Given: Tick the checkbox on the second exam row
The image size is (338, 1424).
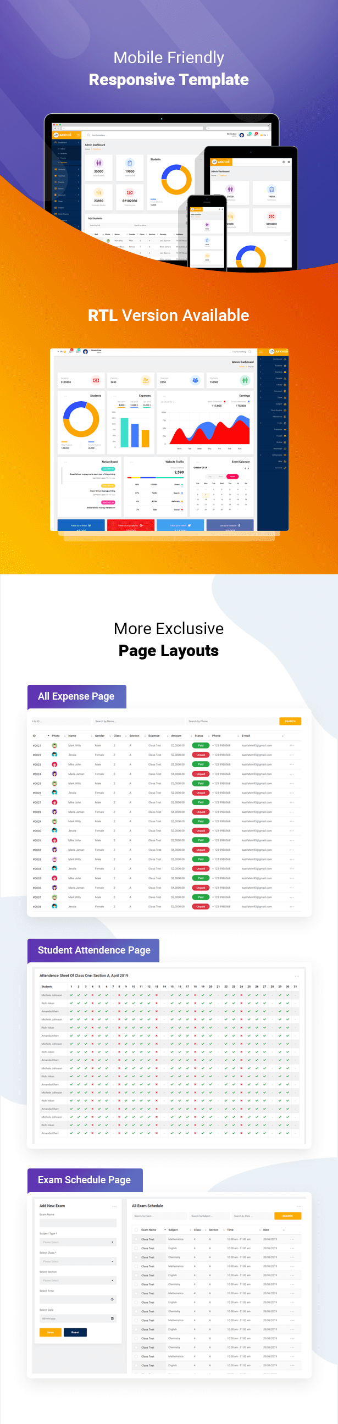Looking at the screenshot, I should pos(136,1248).
